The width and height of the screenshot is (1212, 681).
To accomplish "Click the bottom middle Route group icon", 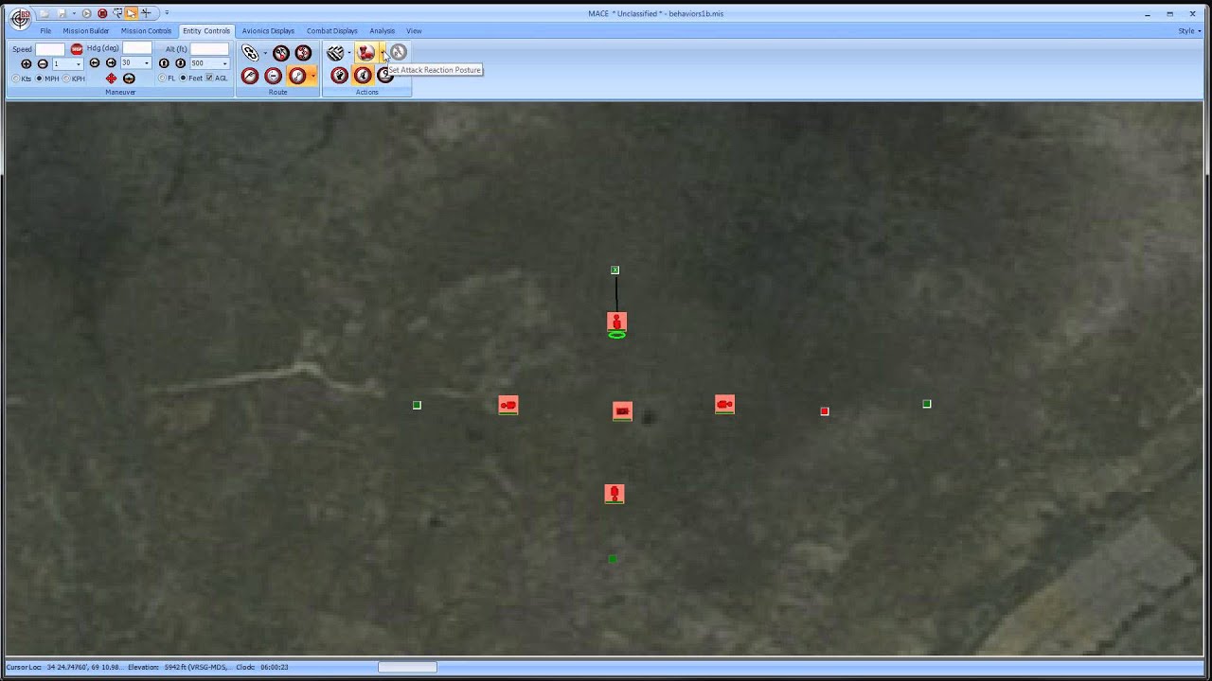I will pos(273,76).
